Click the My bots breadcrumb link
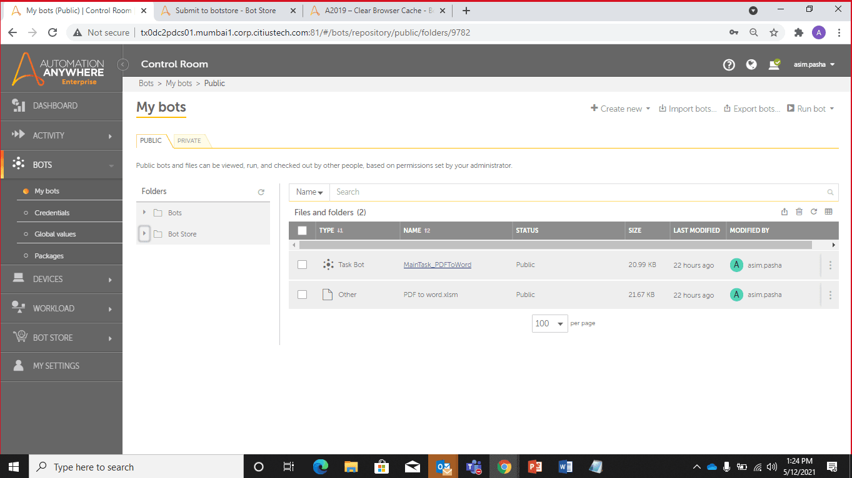Image resolution: width=852 pixels, height=478 pixels. pyautogui.click(x=179, y=83)
